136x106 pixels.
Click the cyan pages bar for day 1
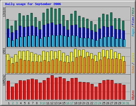[x=9, y=42]
